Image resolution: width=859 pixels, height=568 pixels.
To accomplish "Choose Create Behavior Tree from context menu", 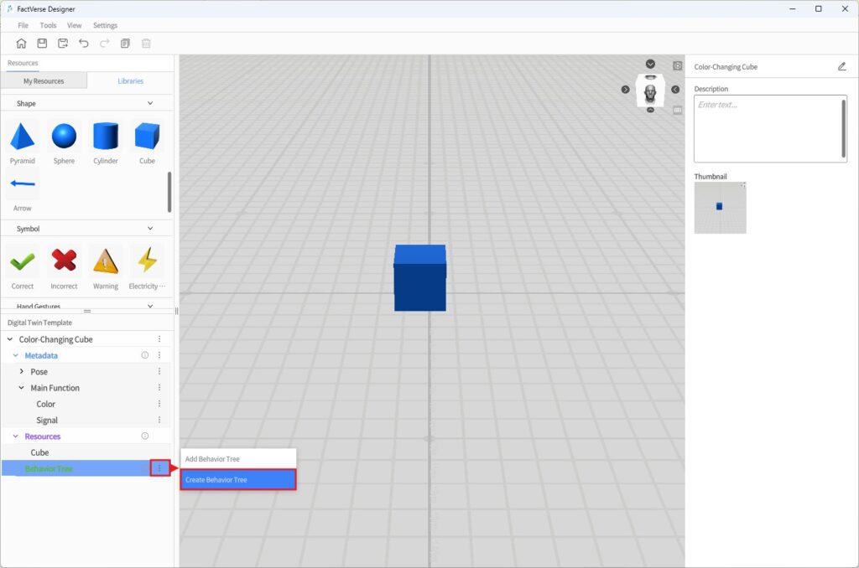I will (x=238, y=480).
